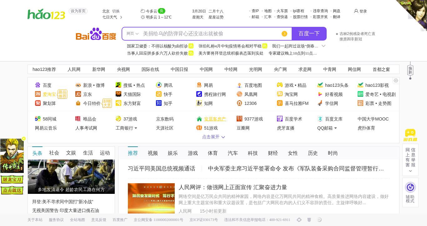Open 人民网 in top nav bar

point(74,69)
